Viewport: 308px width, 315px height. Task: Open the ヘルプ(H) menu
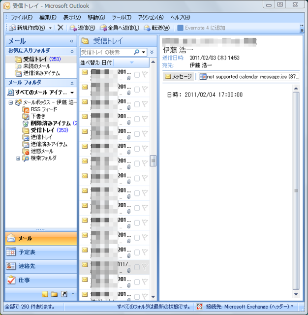coord(180,18)
